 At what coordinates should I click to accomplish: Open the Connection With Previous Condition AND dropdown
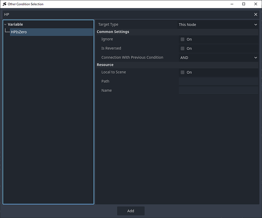tap(218, 58)
